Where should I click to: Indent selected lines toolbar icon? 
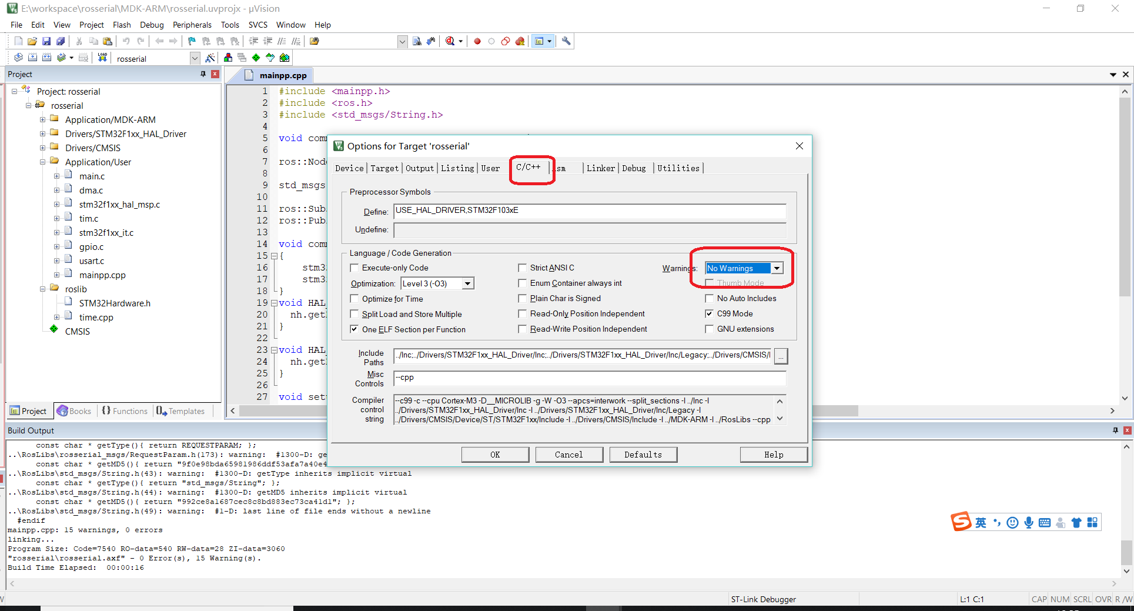click(x=253, y=41)
